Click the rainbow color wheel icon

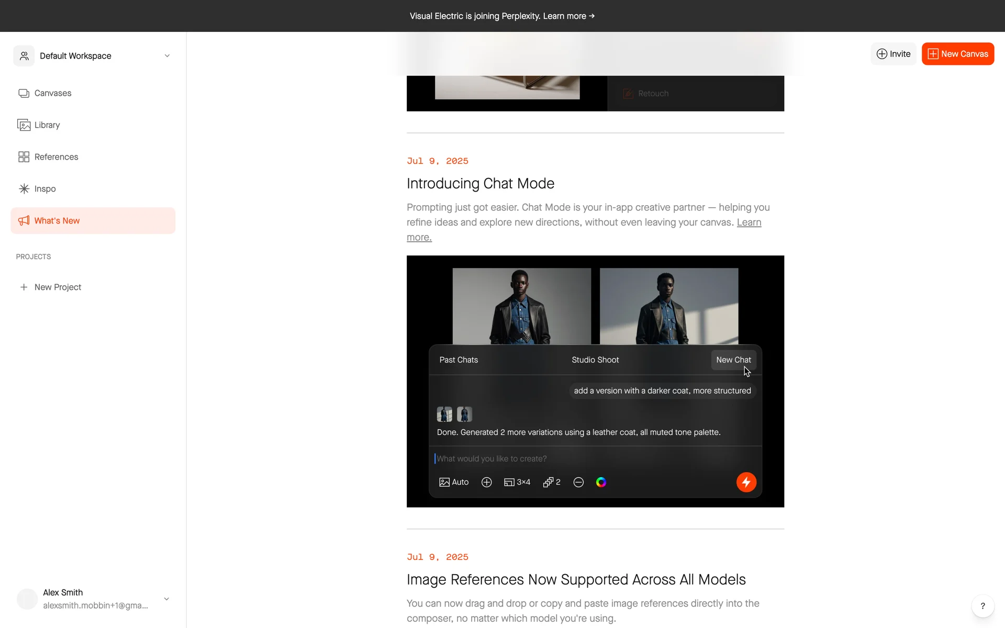(601, 482)
